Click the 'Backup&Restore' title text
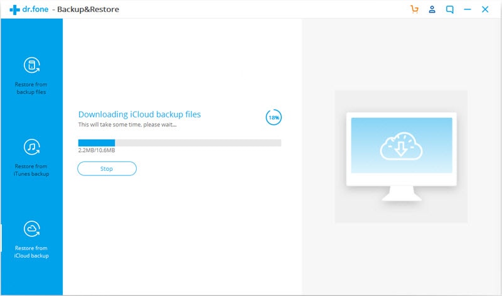 [x=88, y=9]
